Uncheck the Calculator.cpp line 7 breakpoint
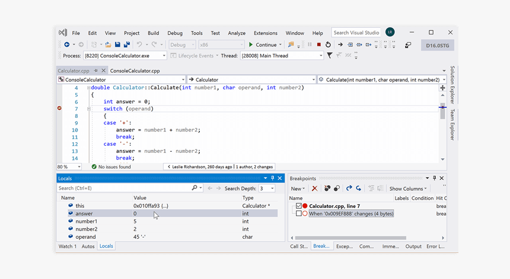This screenshot has height=279, width=510. 298,206
